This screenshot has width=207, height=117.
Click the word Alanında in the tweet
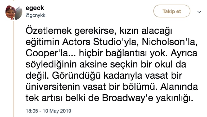coord(179,87)
